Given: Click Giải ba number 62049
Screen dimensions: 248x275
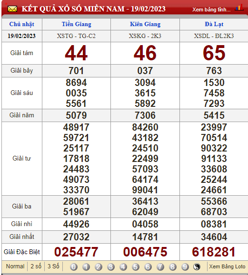Looking at the screenshot, I should [x=145, y=212].
